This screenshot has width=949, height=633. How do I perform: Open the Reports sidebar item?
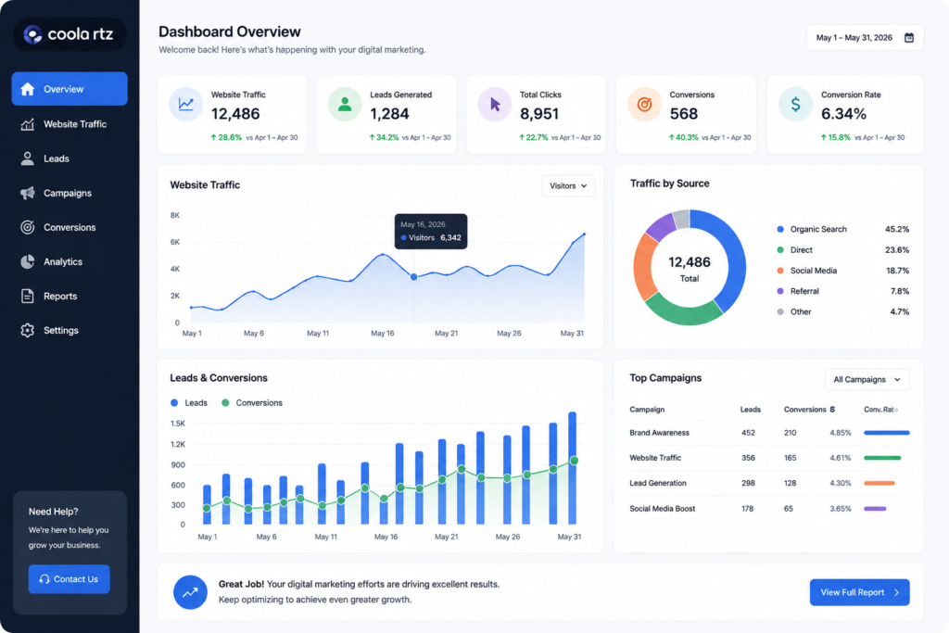(70, 296)
